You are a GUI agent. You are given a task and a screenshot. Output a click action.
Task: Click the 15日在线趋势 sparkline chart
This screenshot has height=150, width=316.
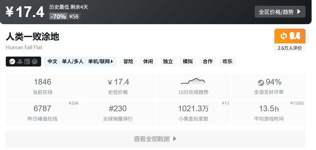click(193, 81)
